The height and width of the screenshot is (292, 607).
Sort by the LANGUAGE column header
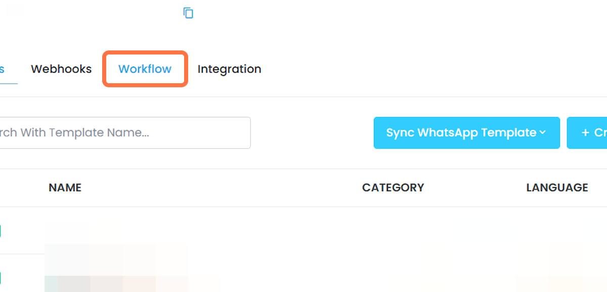(557, 188)
